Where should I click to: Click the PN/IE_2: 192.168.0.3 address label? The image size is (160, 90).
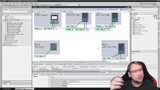click(105, 26)
